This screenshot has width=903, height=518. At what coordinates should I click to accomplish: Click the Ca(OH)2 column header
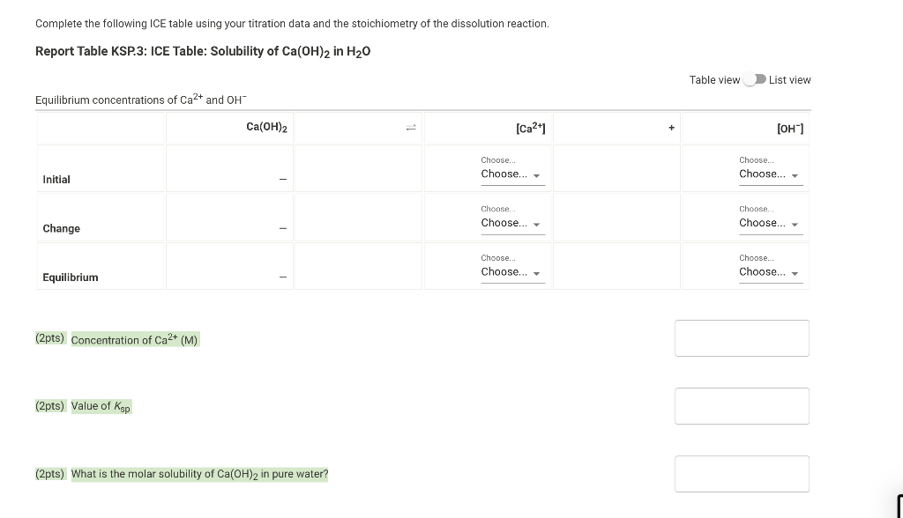point(266,127)
